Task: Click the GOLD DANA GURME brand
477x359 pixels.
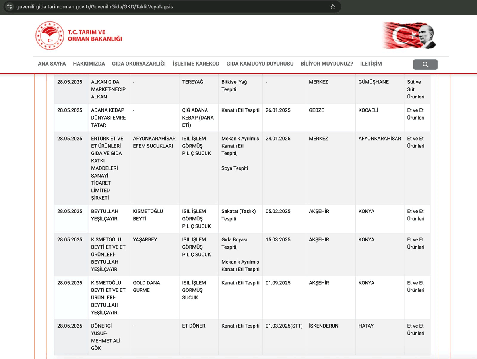Action: pos(146,286)
